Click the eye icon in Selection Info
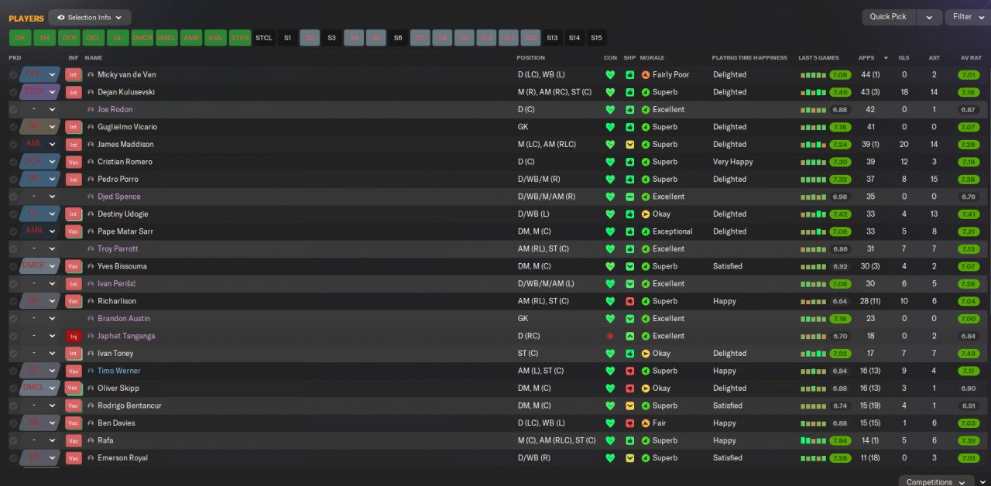The width and height of the screenshot is (991, 486). [x=61, y=17]
